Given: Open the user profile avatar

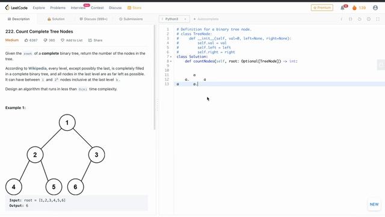Looking at the screenshot, I should coord(375,8).
